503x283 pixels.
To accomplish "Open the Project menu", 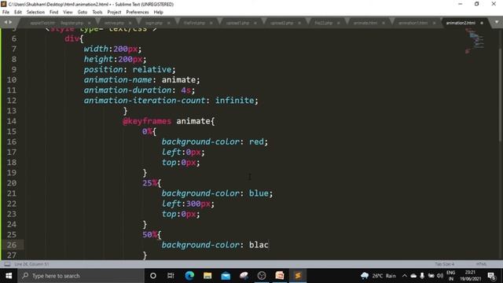I will 114,13.
